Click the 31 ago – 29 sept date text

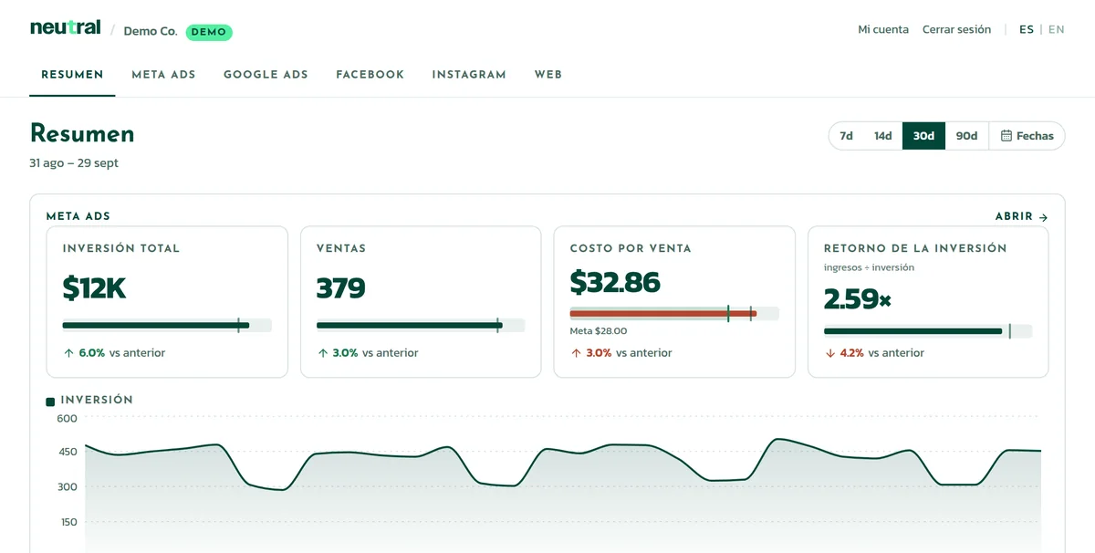(74, 163)
